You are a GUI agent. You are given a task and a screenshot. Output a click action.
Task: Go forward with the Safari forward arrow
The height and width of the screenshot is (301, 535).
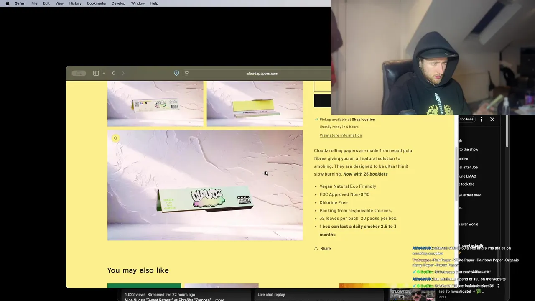click(x=123, y=73)
